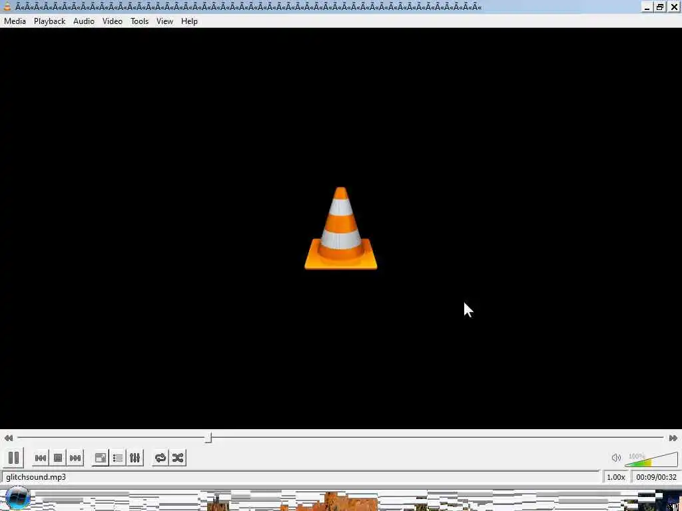
Task: Click the 1.00x playback speed indicator
Action: pyautogui.click(x=616, y=477)
